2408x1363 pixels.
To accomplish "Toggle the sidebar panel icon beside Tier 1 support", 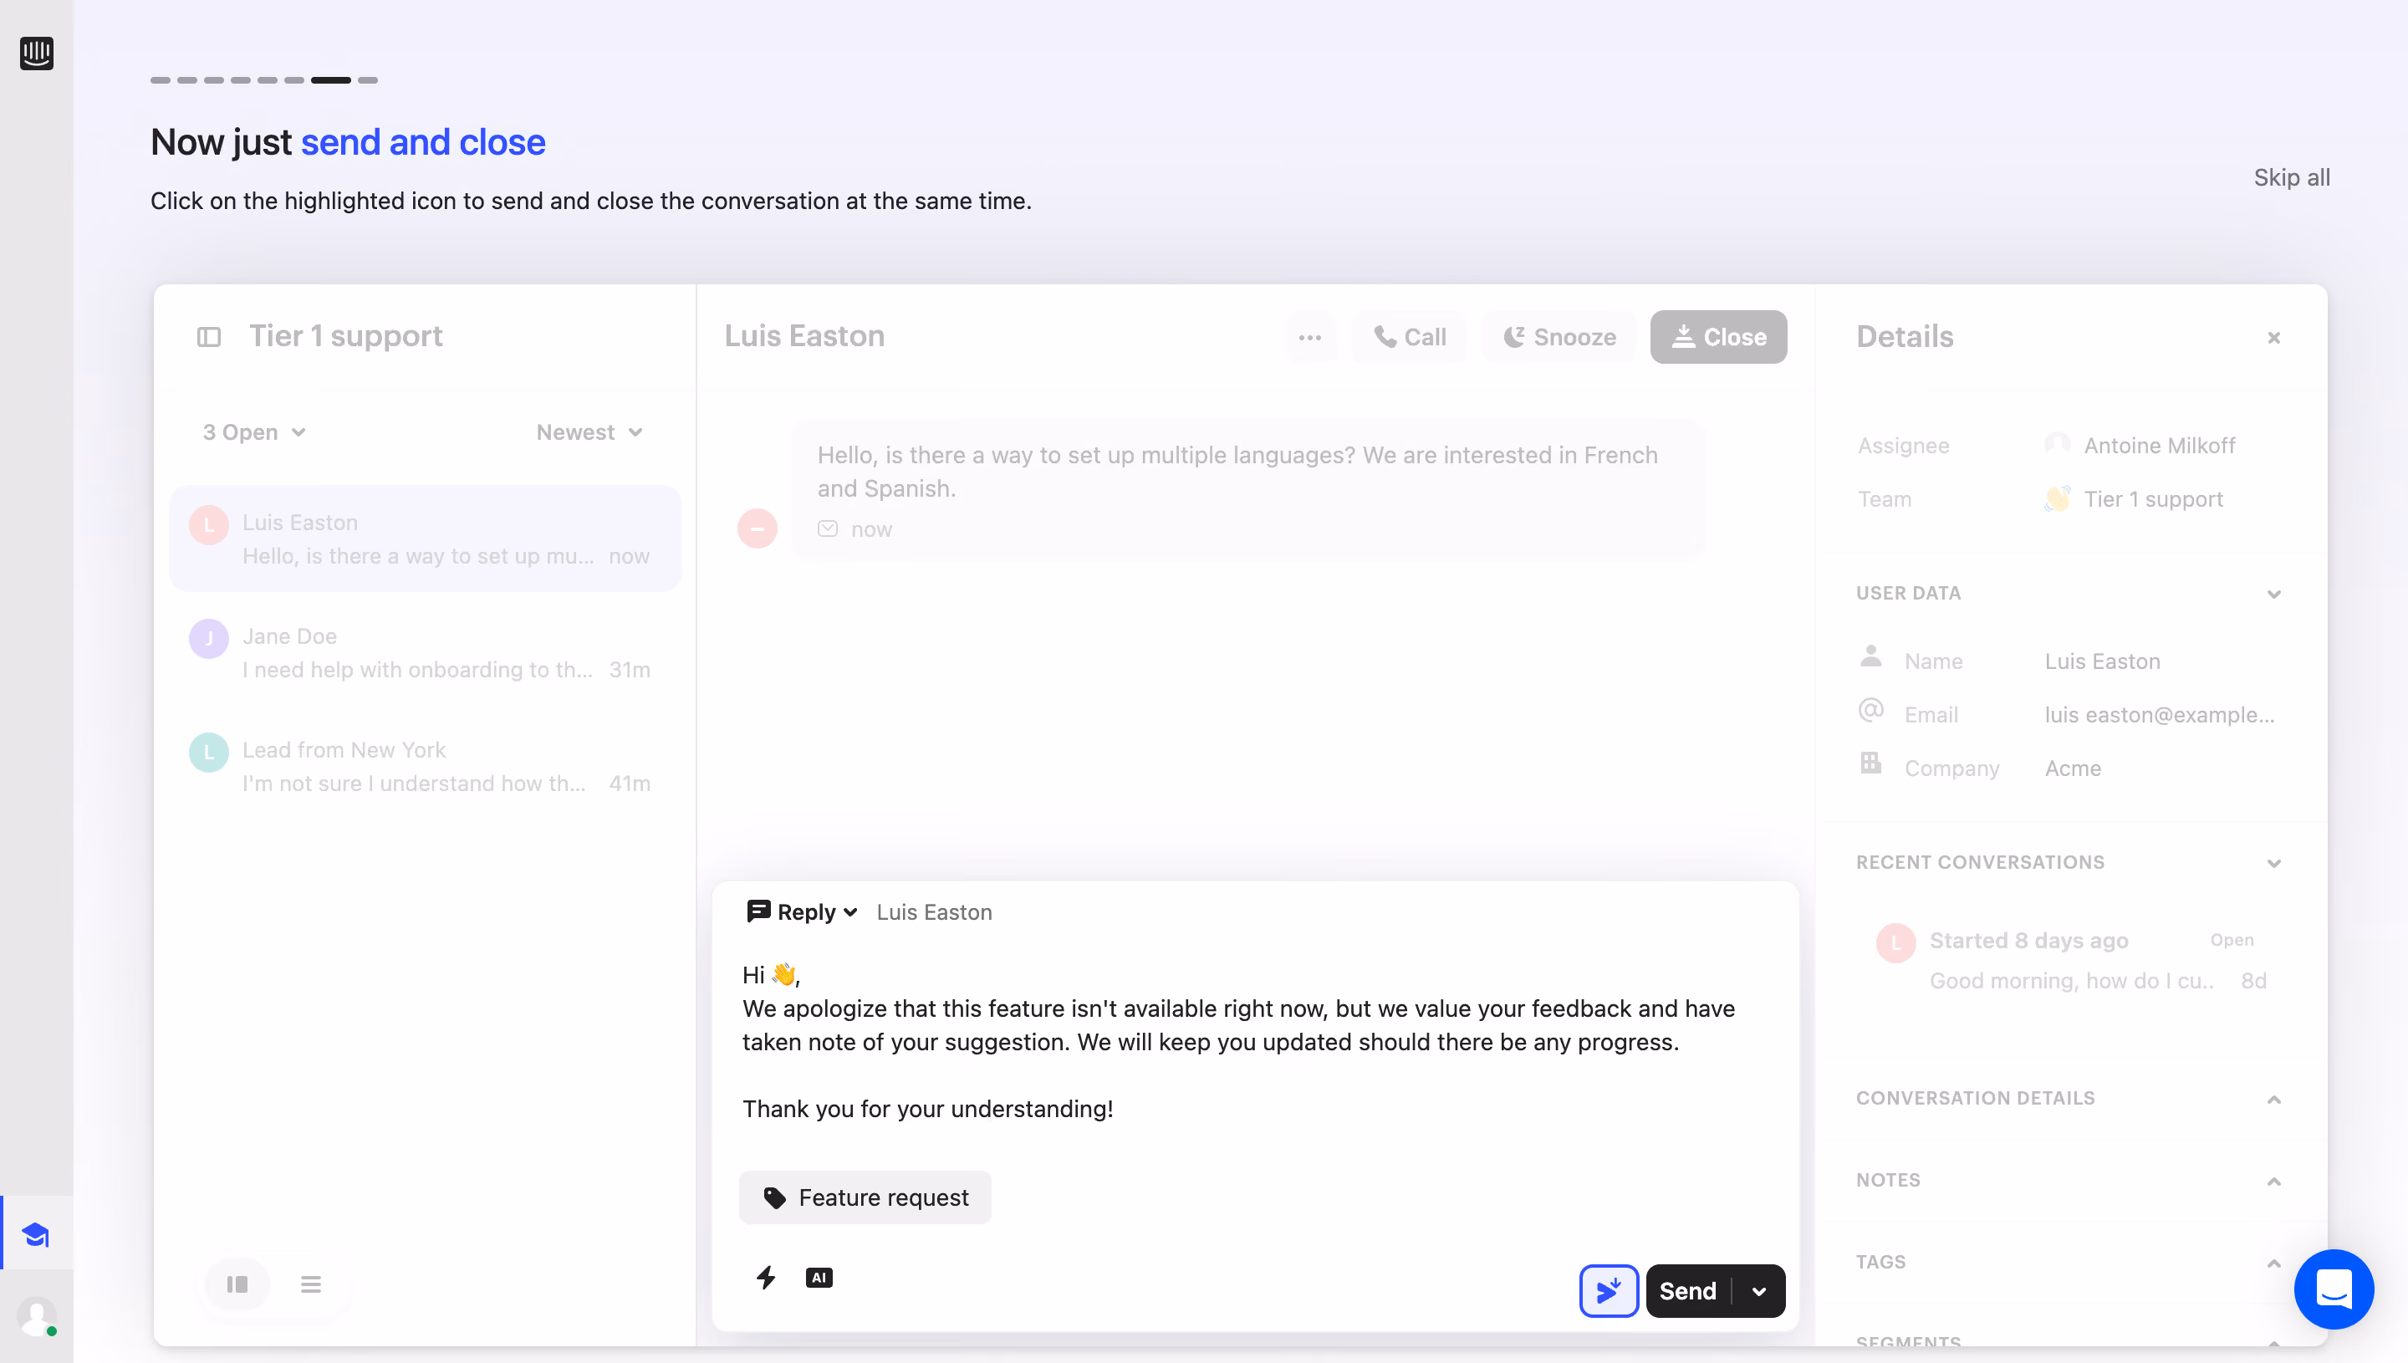I will click(x=209, y=336).
